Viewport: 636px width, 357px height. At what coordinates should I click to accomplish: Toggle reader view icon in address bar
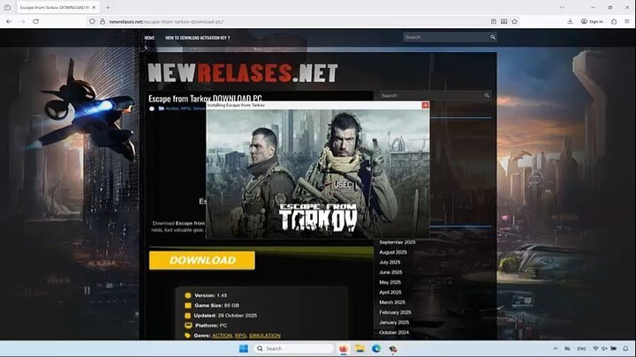[x=493, y=21]
